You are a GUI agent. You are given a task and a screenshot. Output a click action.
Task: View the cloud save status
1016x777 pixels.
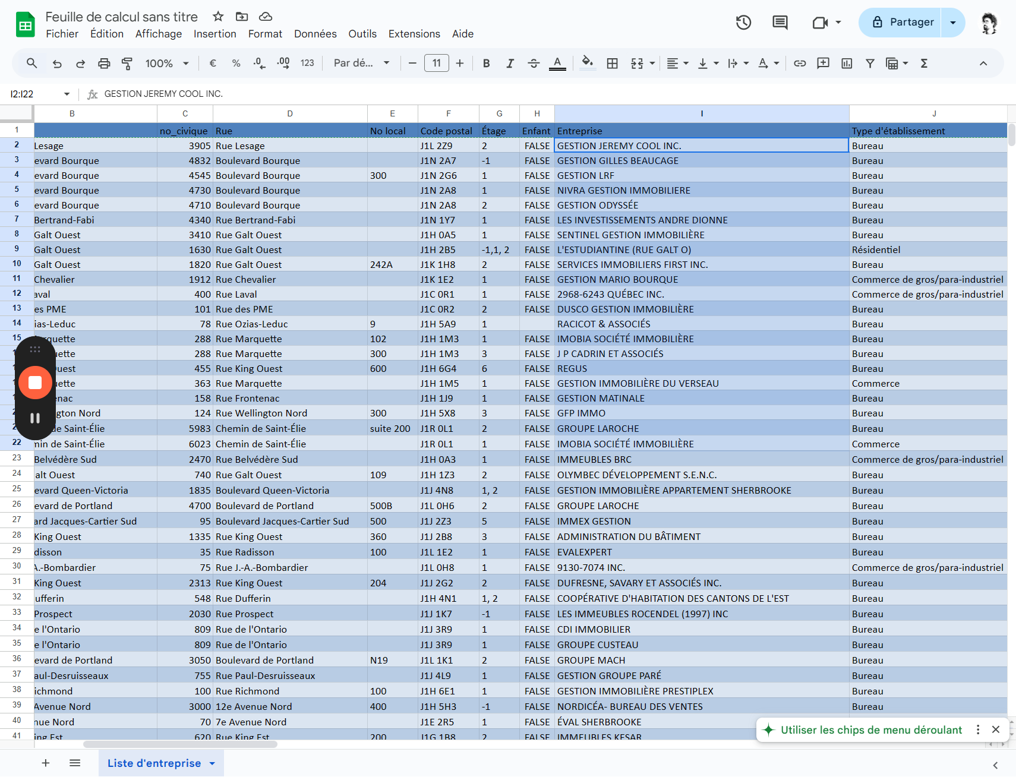pyautogui.click(x=266, y=17)
